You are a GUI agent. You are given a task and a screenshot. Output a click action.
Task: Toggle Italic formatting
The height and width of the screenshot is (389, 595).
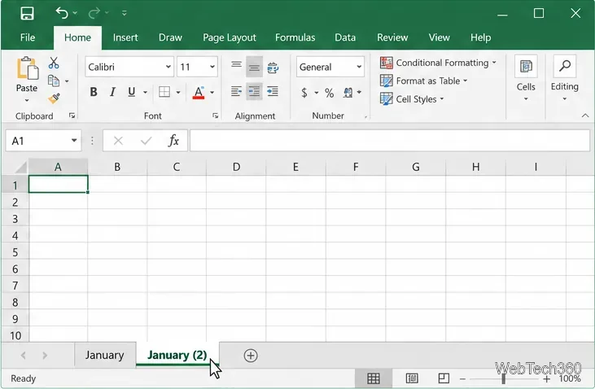112,92
